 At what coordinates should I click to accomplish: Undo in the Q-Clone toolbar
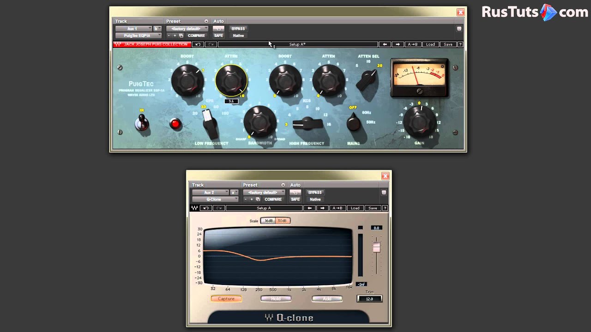206,208
